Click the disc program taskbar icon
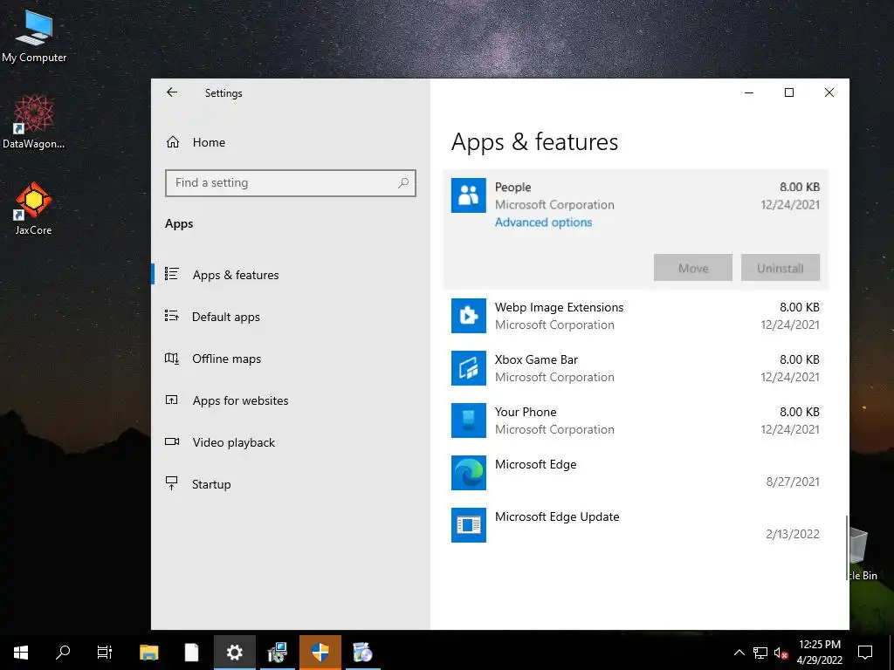894x670 pixels. click(x=362, y=653)
